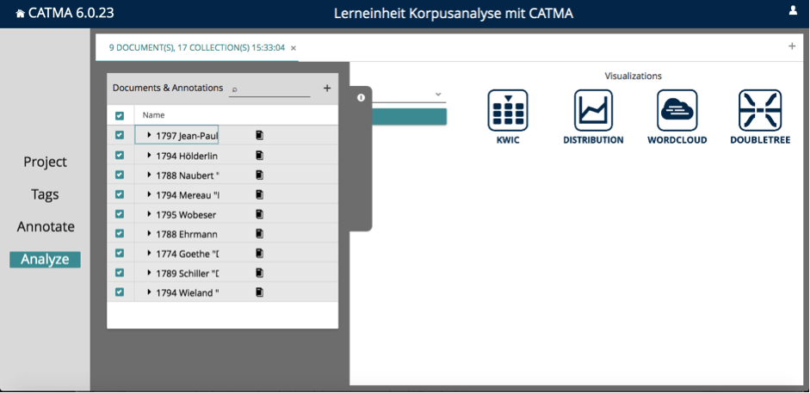
Task: Uncheck the 1789 Schiller document
Action: [120, 273]
